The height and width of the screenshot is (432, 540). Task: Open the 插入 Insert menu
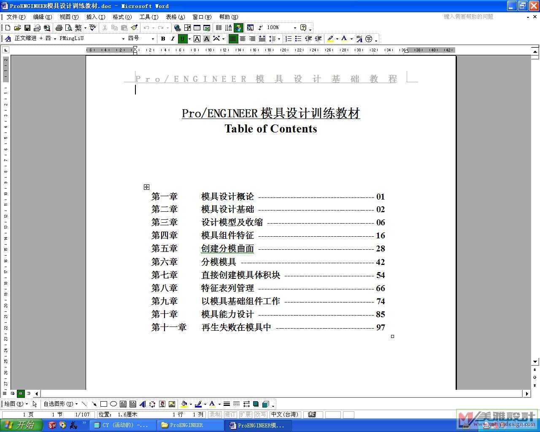pos(96,17)
